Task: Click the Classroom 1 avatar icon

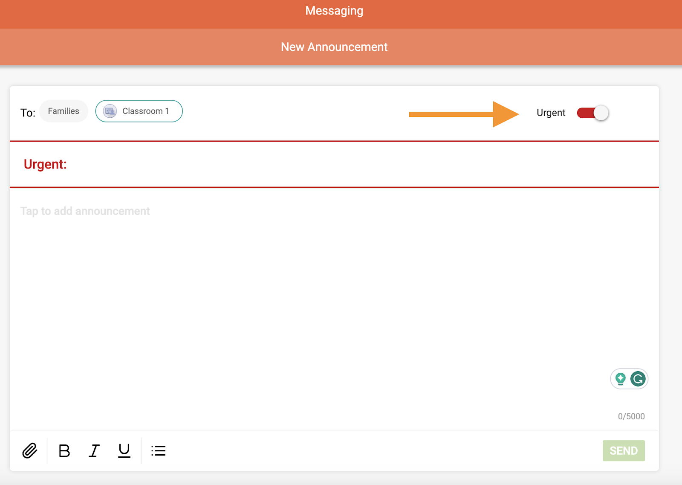Action: point(110,111)
